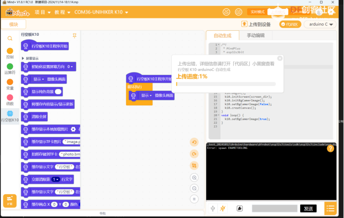Click the white color swatch in 显示纯色背景
Viewport: 344px width, 218px height.
click(x=58, y=92)
